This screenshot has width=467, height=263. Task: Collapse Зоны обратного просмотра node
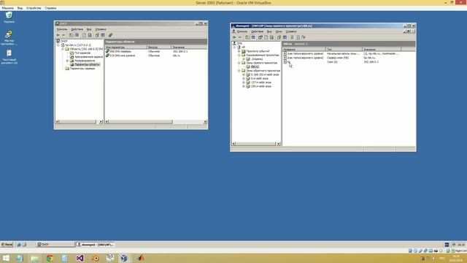click(x=239, y=71)
